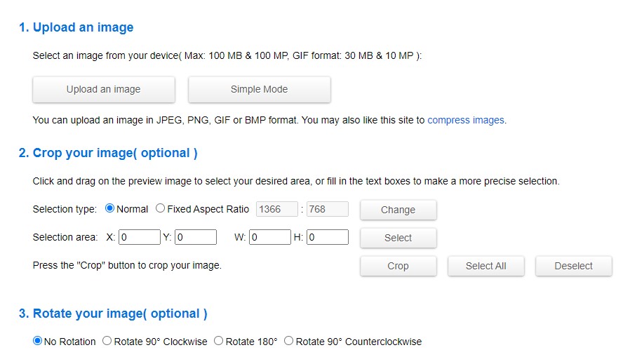Click the Deselect button
623x357 pixels.
click(573, 266)
